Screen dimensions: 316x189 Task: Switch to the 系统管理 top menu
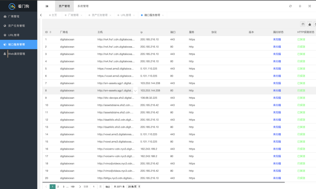(x=83, y=6)
